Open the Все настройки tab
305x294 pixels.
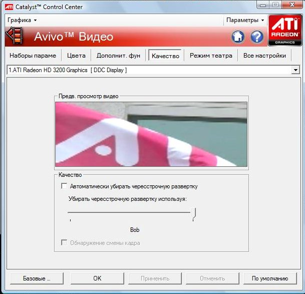pyautogui.click(x=264, y=56)
